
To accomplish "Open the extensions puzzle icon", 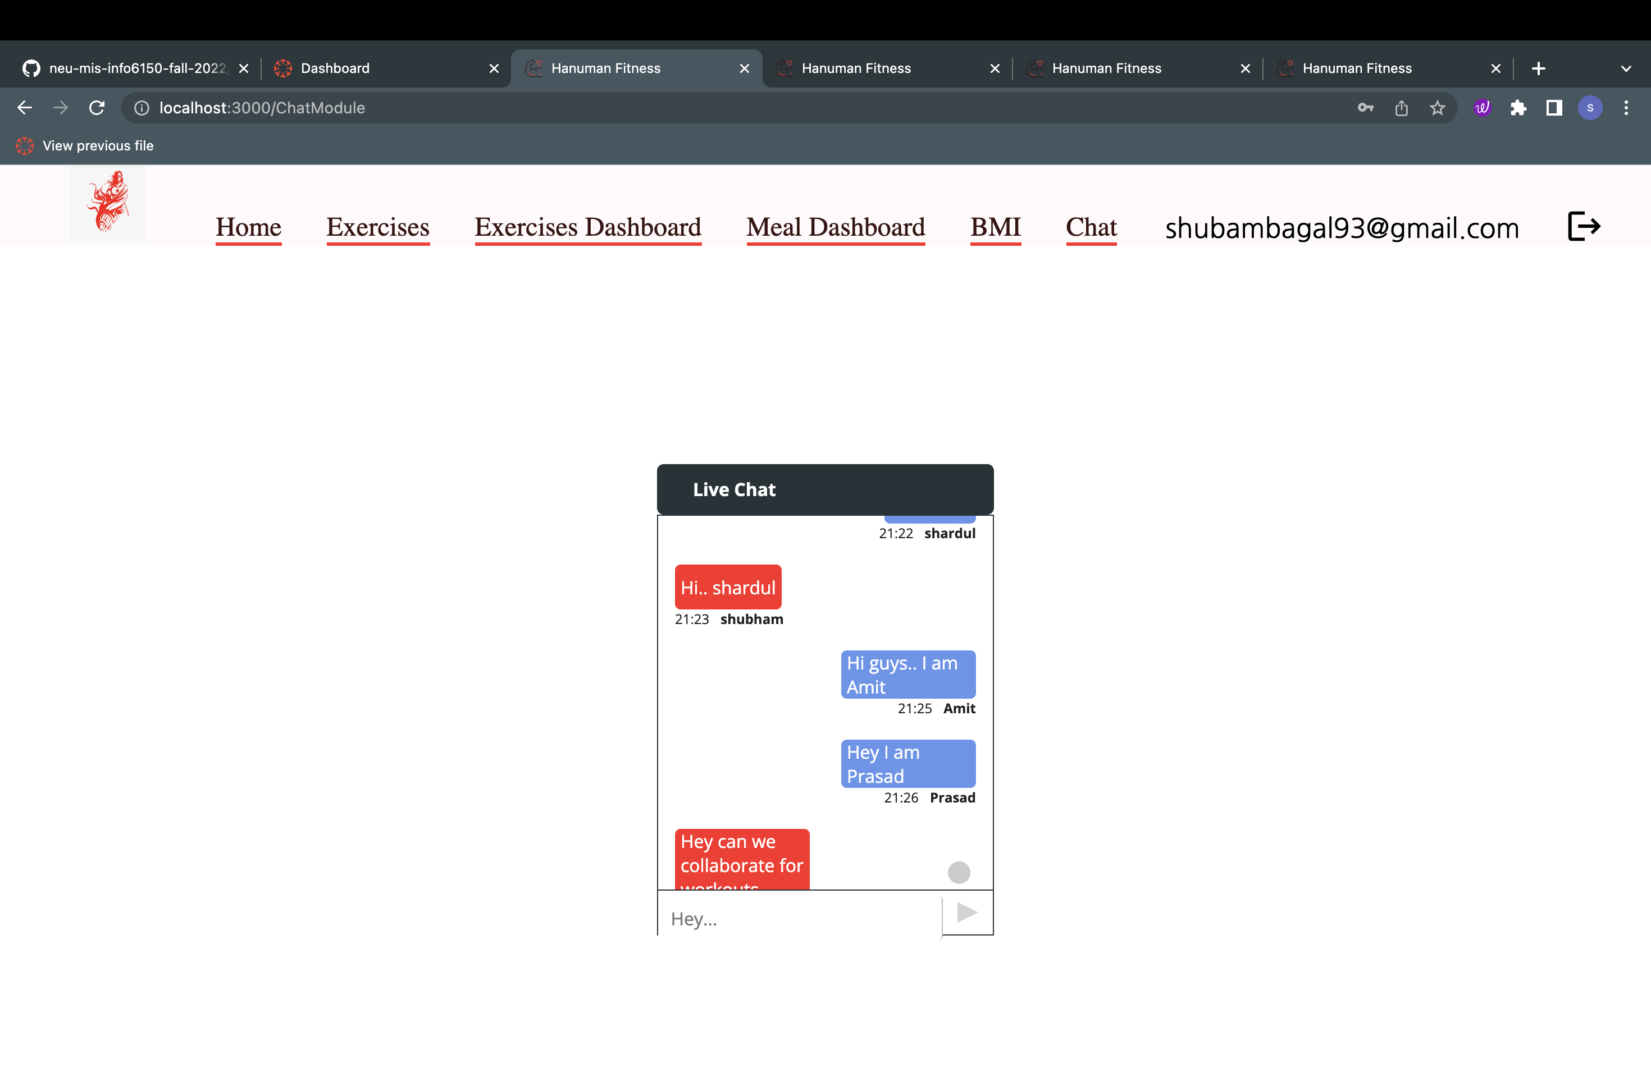I will pyautogui.click(x=1518, y=107).
